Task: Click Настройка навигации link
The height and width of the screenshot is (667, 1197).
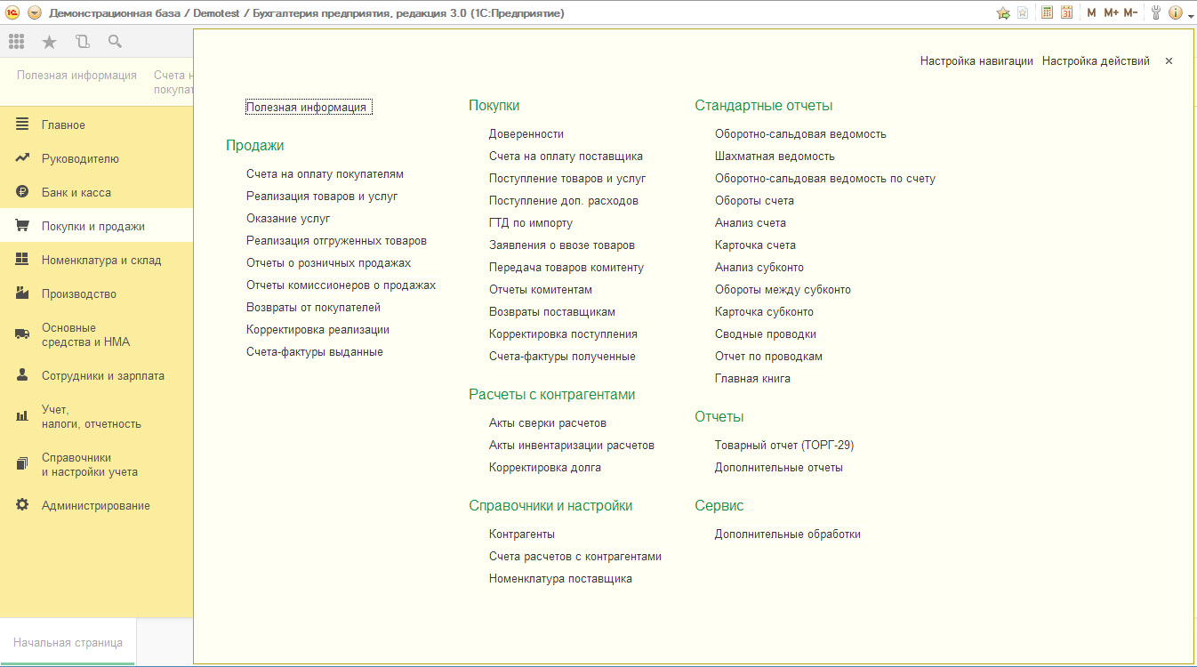Action: (x=976, y=61)
